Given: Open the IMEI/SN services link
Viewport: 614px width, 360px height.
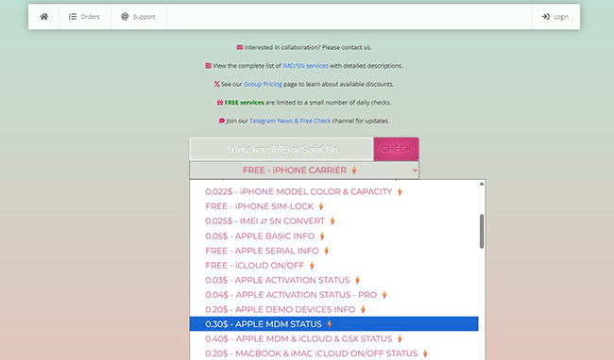Looking at the screenshot, I should (x=305, y=66).
